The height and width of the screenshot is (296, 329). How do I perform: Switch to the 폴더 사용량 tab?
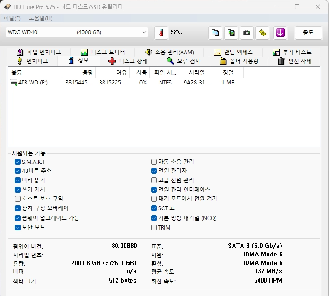(x=239, y=61)
